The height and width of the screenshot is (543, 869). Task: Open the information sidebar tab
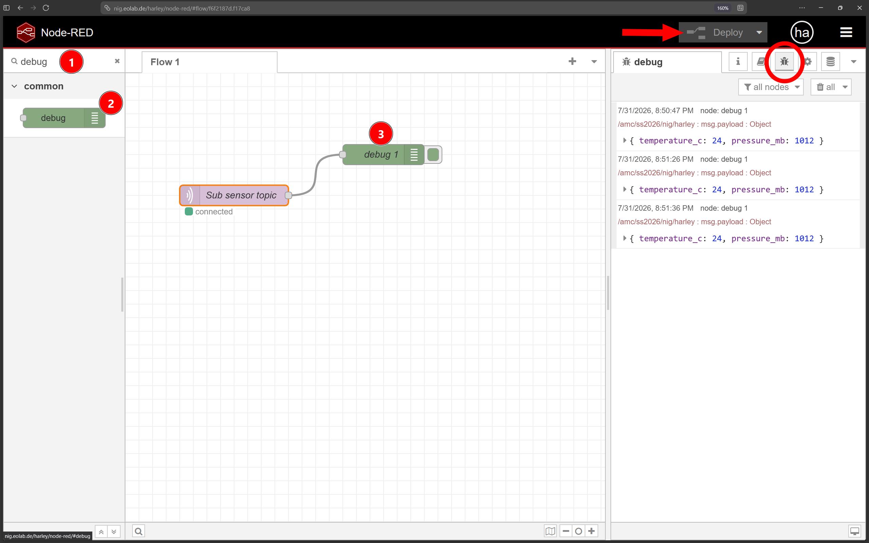[x=738, y=62]
